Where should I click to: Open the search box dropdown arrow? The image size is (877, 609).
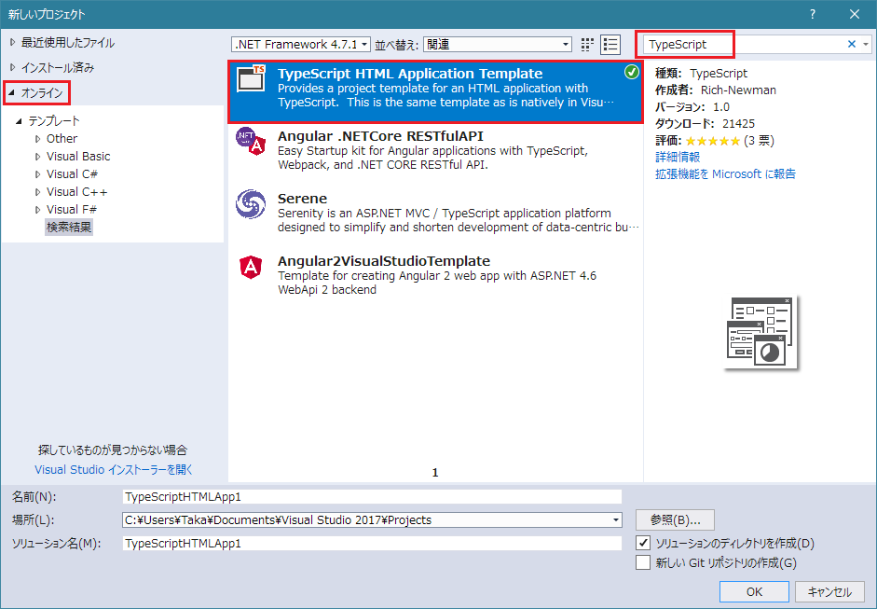pyautogui.click(x=866, y=44)
